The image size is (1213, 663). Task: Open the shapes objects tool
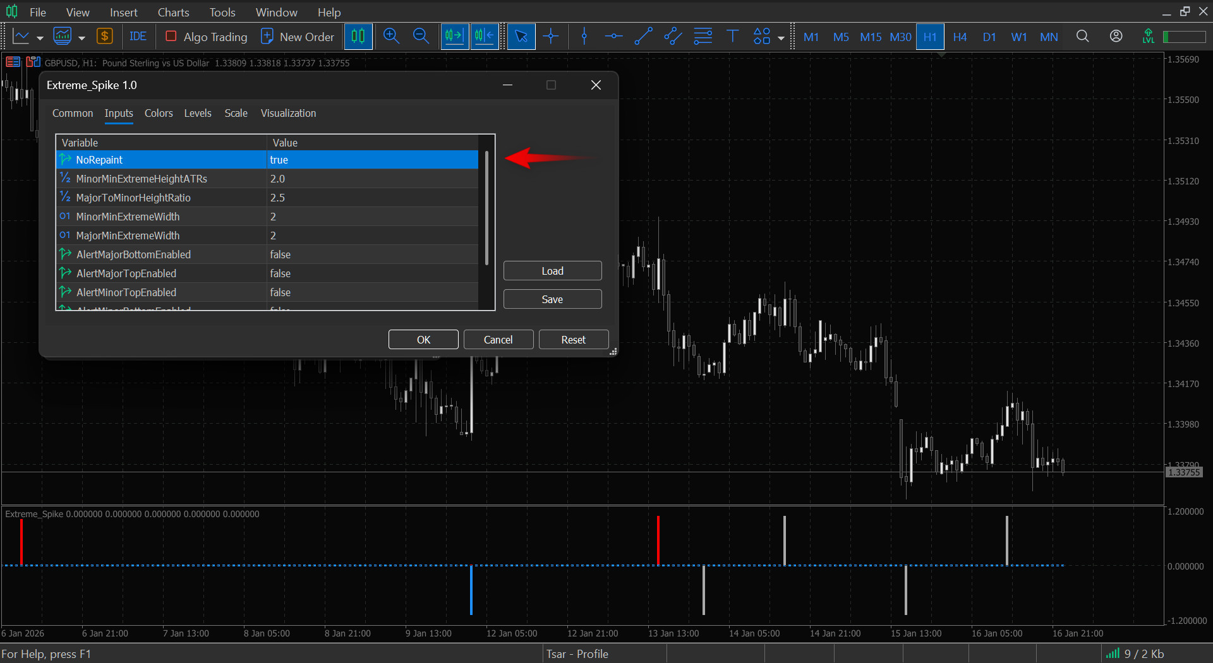[762, 37]
